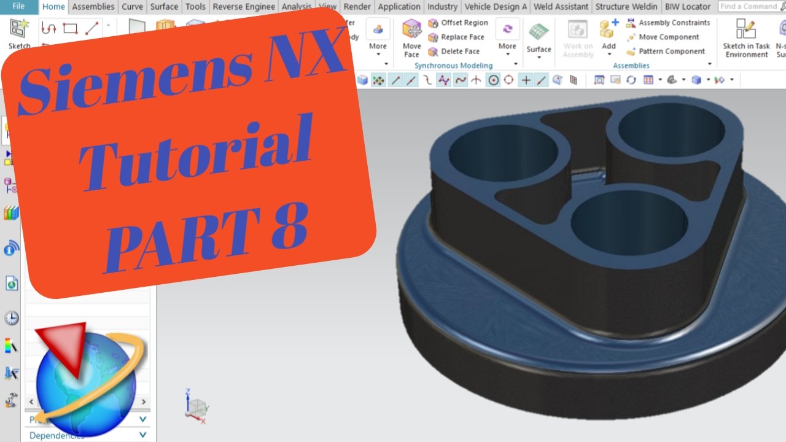The height and width of the screenshot is (442, 786).
Task: Toggle snap point cluster icon
Action: pyautogui.click(x=378, y=80)
